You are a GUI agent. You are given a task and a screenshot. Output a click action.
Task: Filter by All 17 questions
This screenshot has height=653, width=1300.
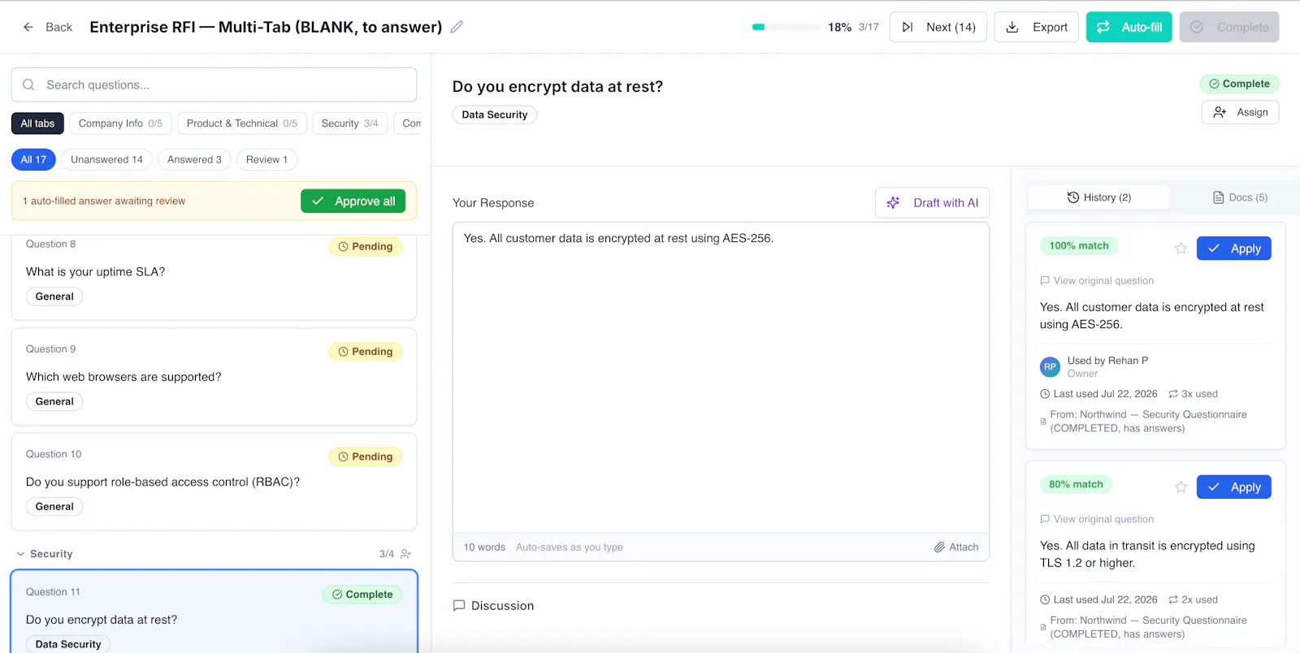pos(33,160)
